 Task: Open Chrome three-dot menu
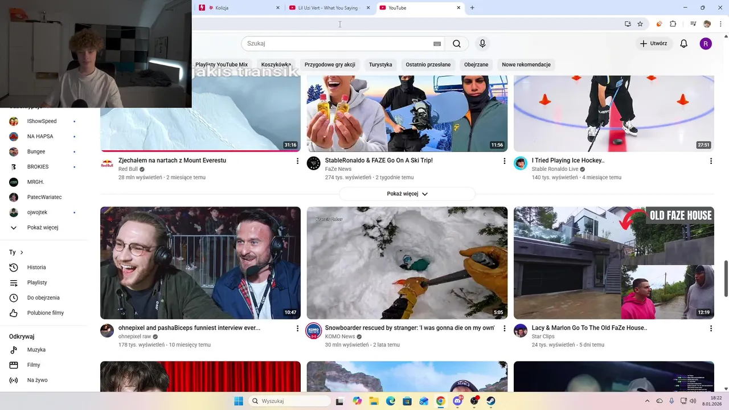tap(720, 24)
